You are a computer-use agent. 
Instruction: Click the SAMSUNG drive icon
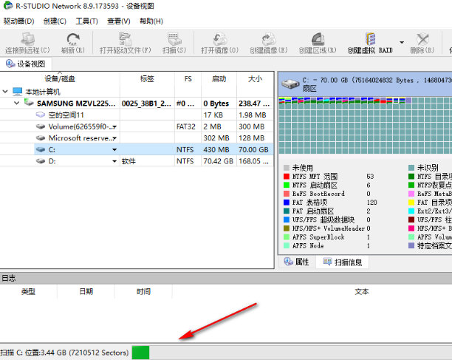pos(29,103)
